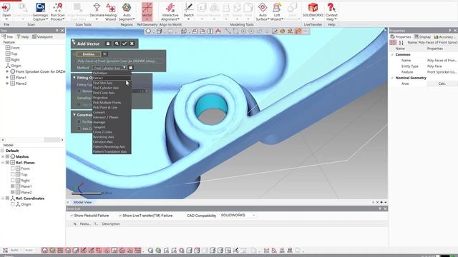This screenshot has width=458, height=257.
Task: Switch to the Display tab in Properties
Action: pos(422,36)
